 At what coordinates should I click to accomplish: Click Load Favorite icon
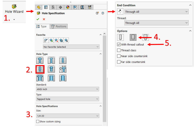tap(66, 40)
